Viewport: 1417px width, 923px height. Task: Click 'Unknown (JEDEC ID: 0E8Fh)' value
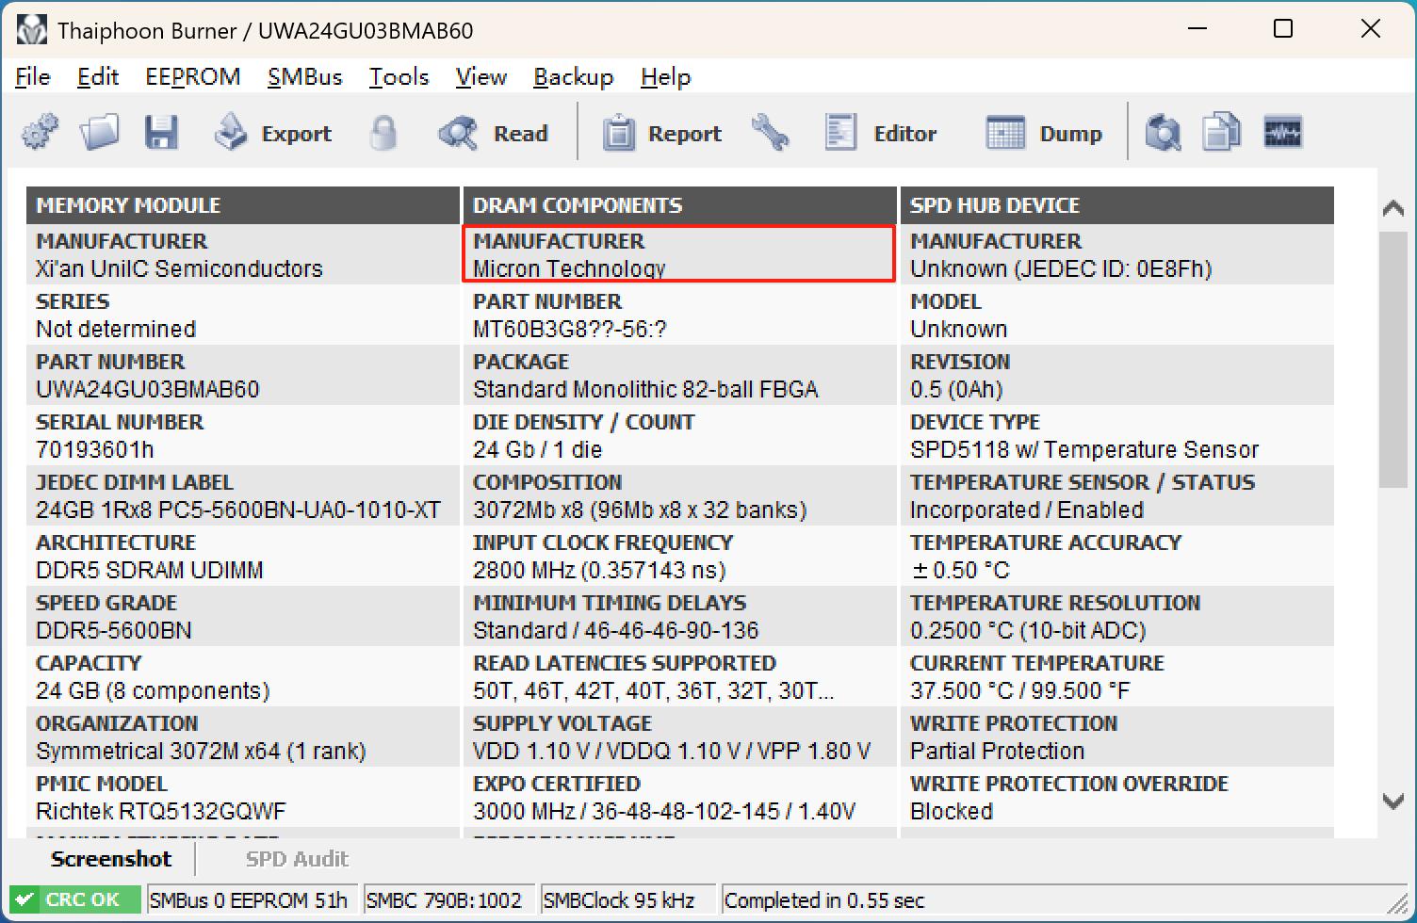1061,269
